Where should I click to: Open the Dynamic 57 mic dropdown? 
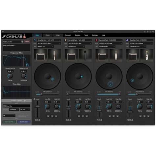(76, 47)
